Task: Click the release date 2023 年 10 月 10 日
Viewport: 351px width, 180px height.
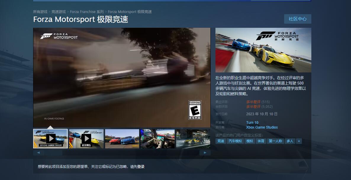Action: pos(262,114)
